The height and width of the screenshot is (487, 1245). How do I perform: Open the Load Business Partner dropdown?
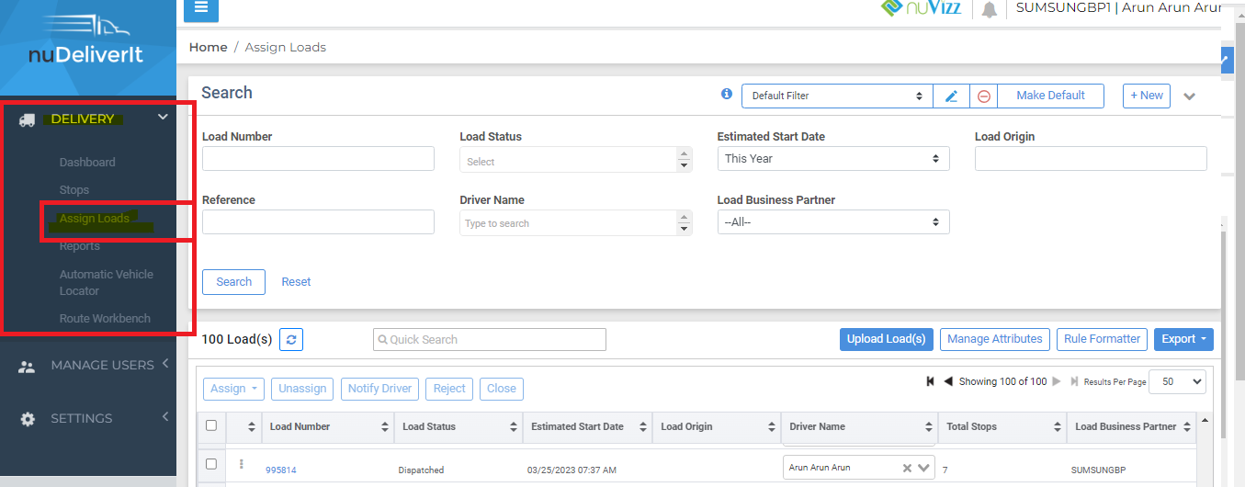click(x=832, y=222)
